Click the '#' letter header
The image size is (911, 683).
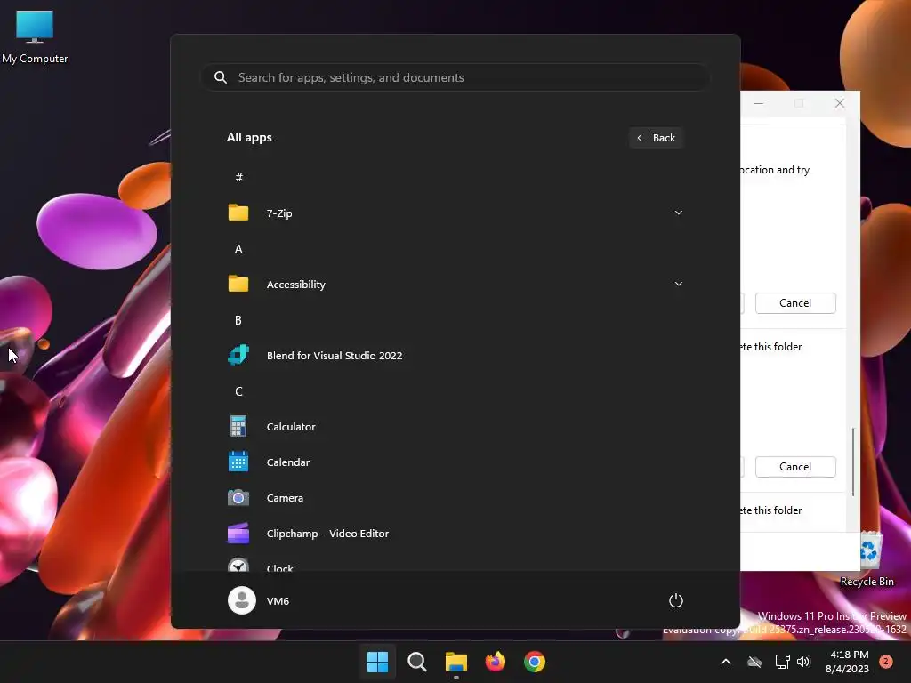click(238, 177)
